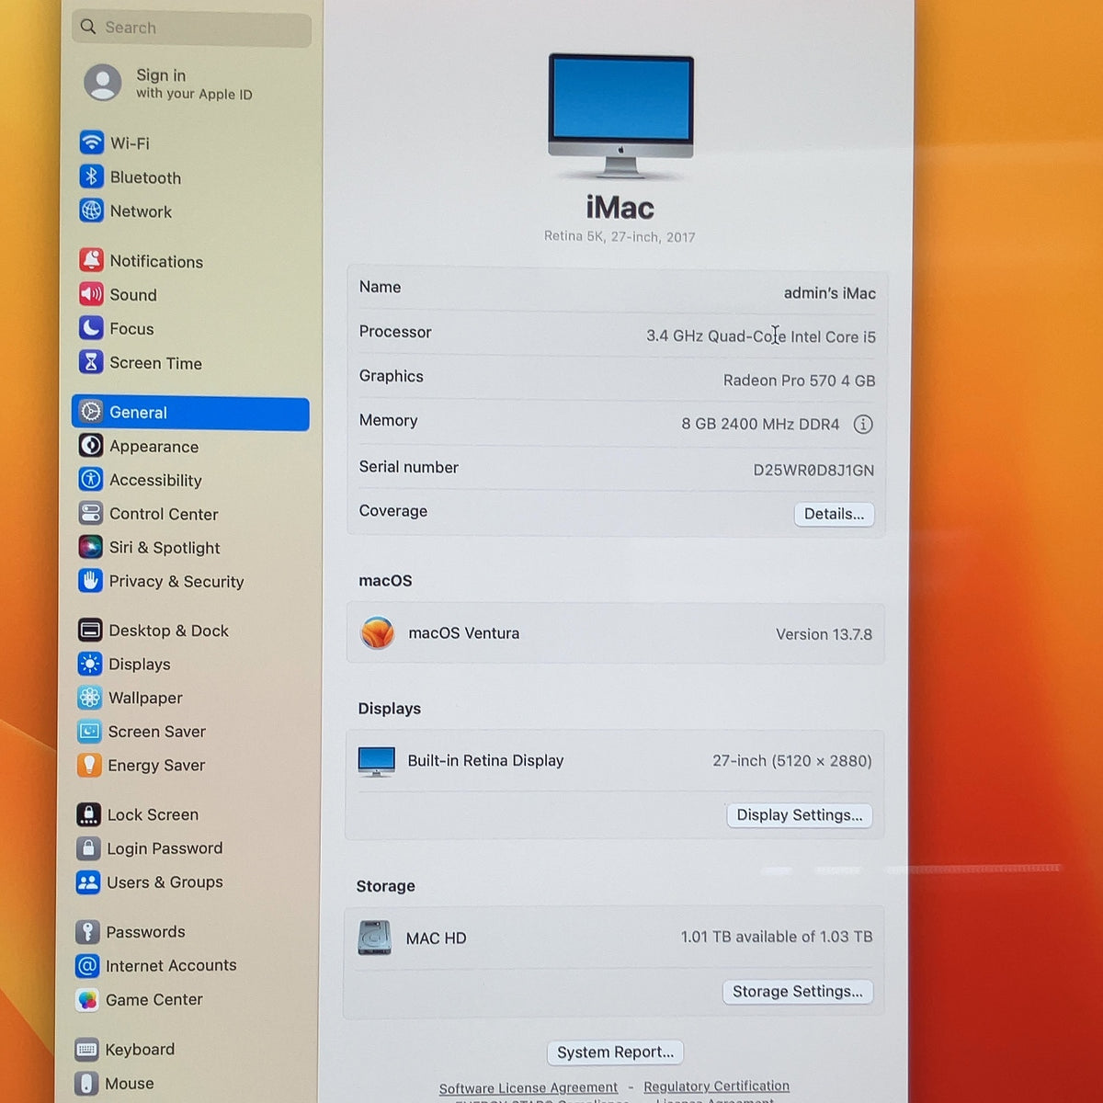Open Accessibility icon in sidebar
The width and height of the screenshot is (1103, 1103).
click(90, 479)
